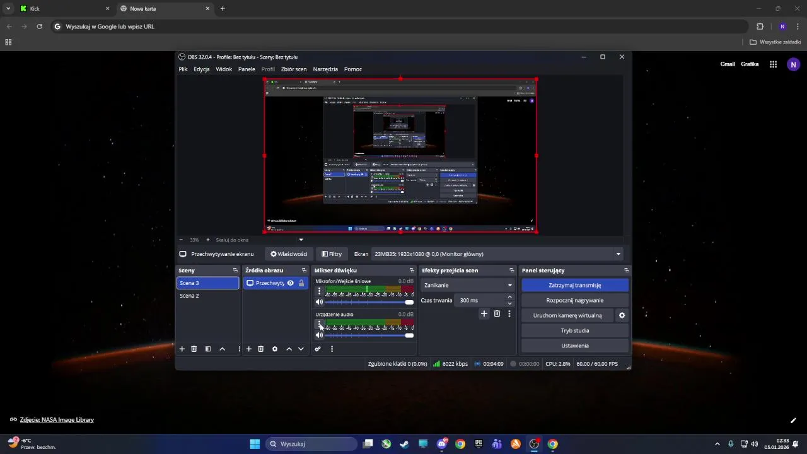This screenshot has width=807, height=454.
Task: Open the Plik menu
Action: click(x=183, y=69)
